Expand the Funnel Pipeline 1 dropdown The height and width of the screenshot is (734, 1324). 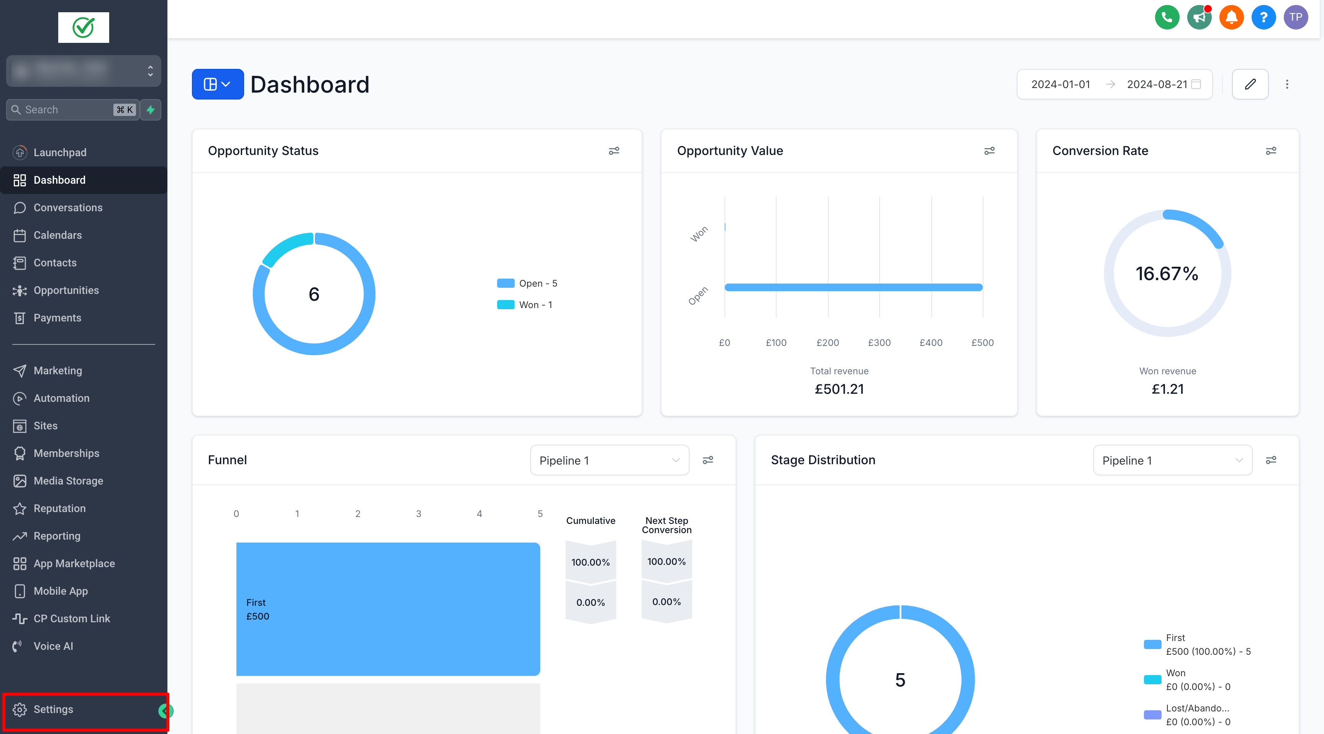609,460
